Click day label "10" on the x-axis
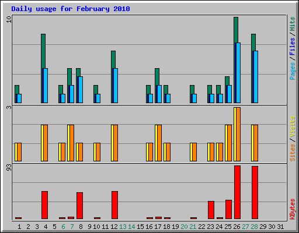 [96, 227]
